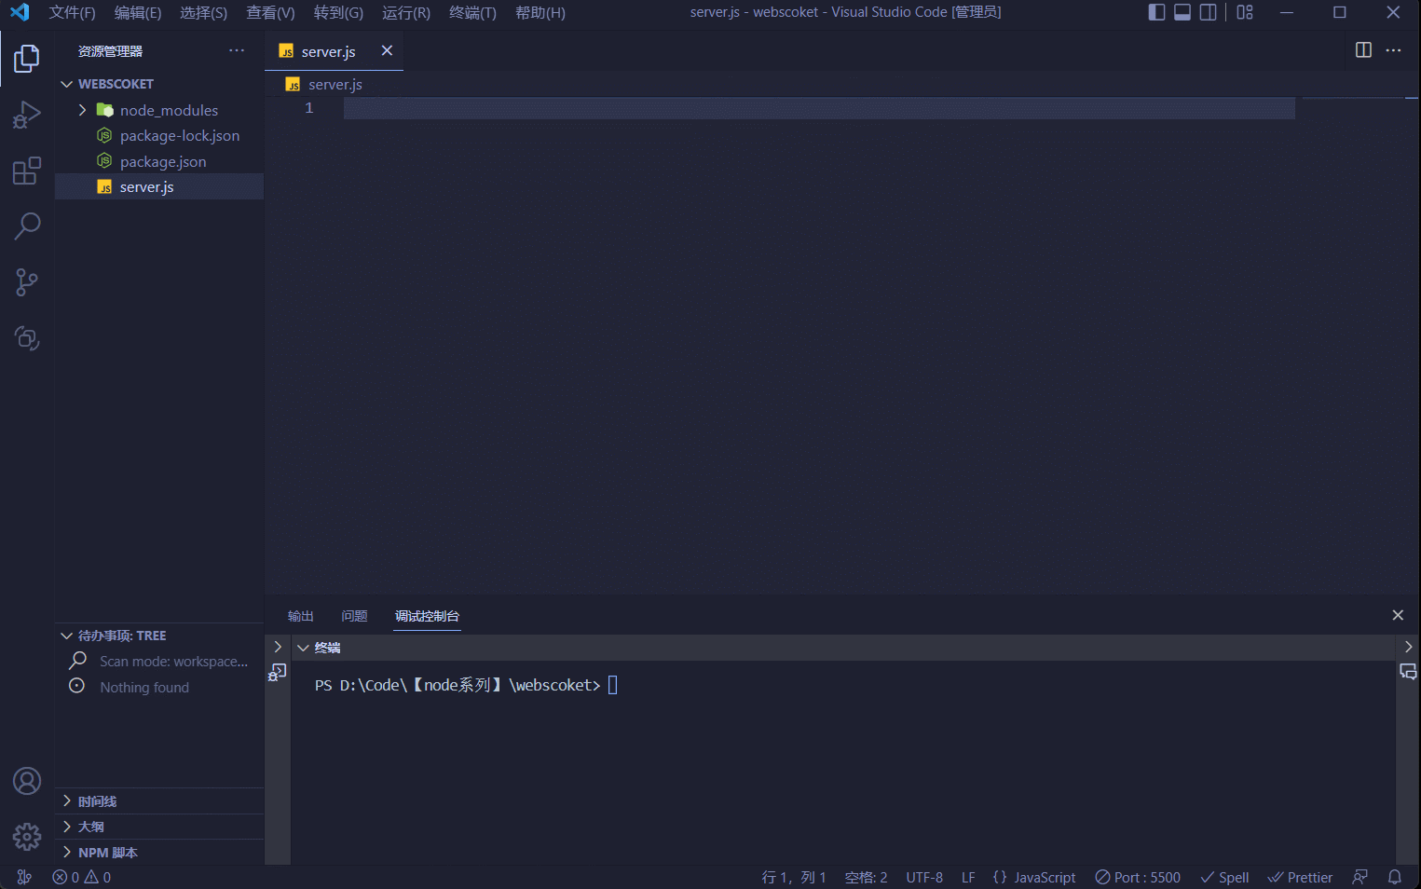Toggle the secondary sidebar icon
The image size is (1421, 889).
tap(1208, 12)
